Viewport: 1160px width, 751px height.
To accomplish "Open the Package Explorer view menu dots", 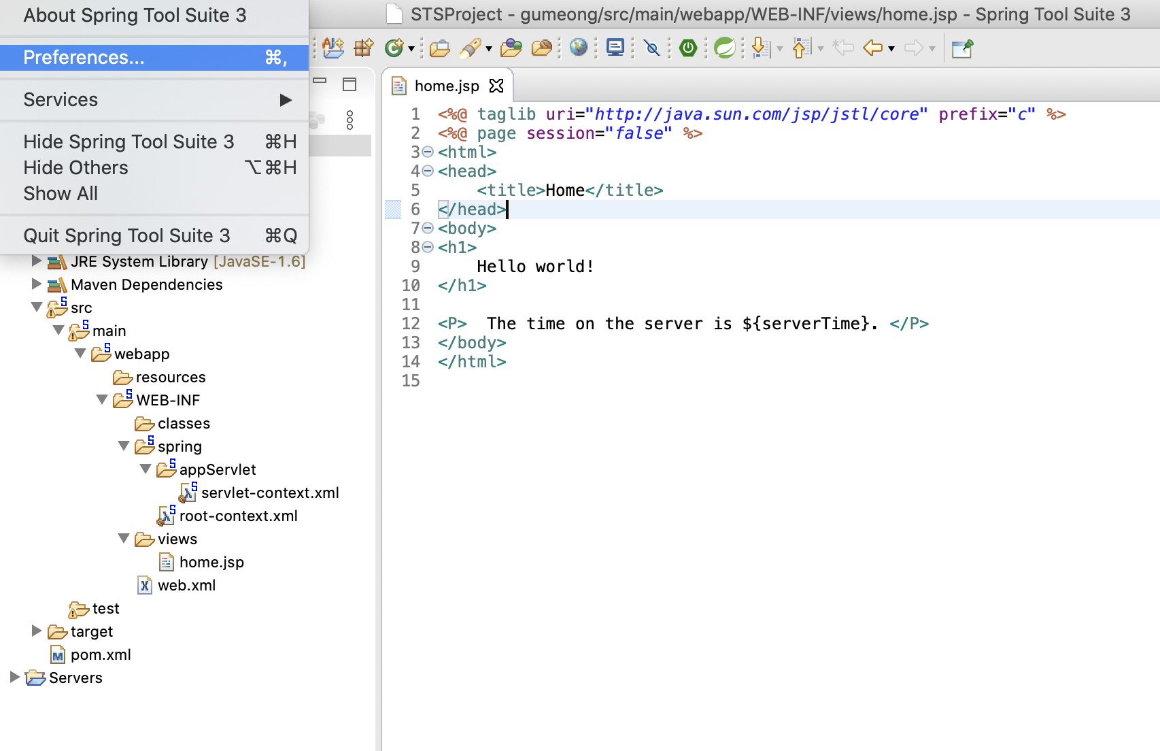I will pyautogui.click(x=350, y=120).
